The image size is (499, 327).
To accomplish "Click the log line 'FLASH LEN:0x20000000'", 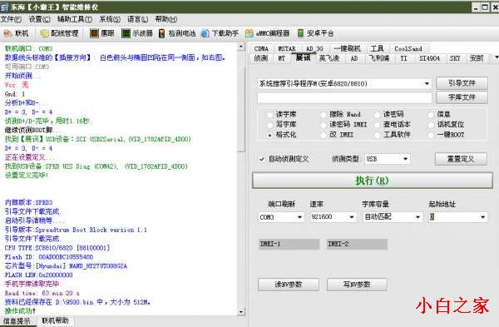I will click(39, 275).
